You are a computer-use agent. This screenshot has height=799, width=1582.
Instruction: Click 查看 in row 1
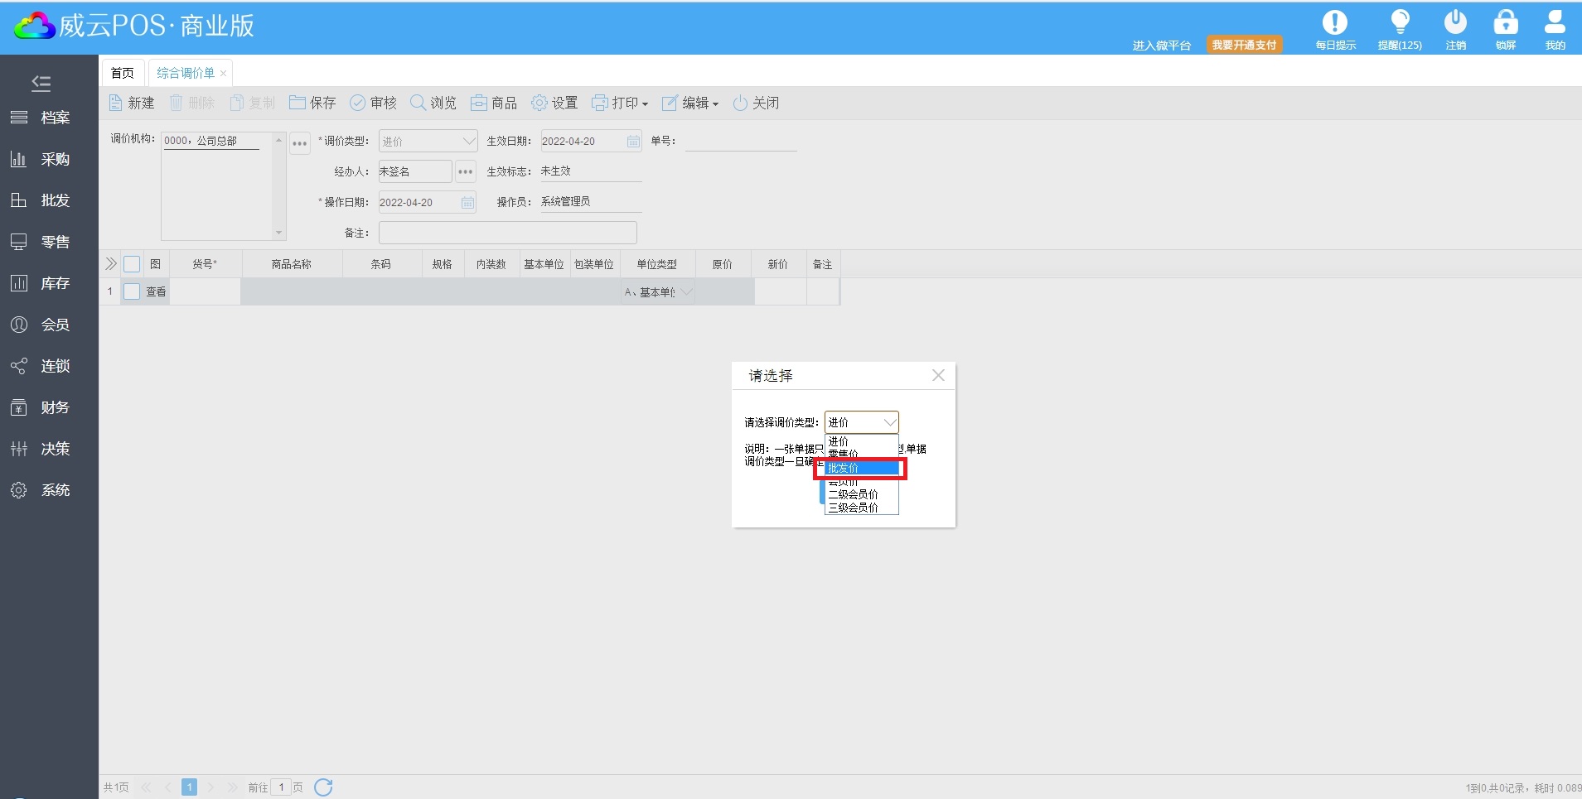pos(156,291)
